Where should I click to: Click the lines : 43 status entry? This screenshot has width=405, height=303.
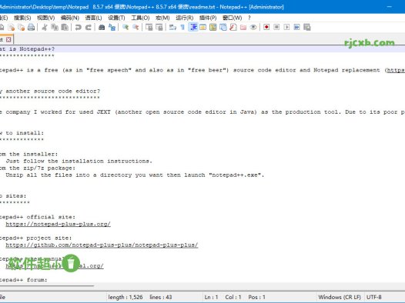coord(161,297)
